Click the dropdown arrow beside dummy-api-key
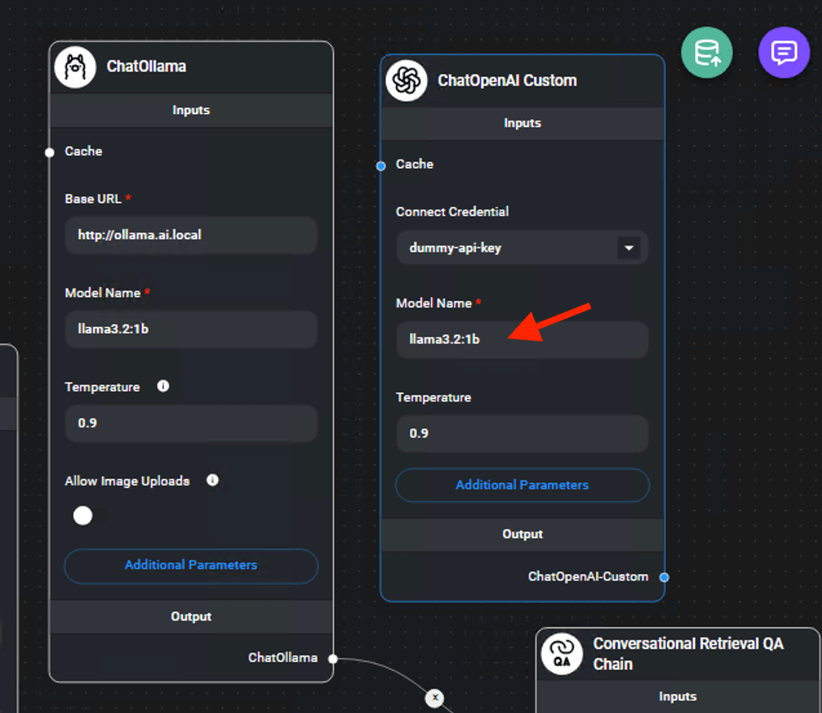Viewport: 822px width, 713px height. point(628,248)
